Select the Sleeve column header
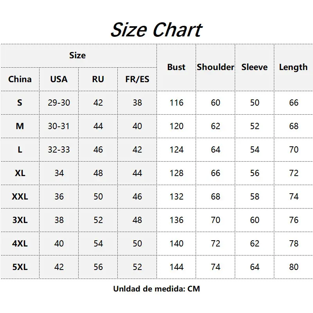The height and width of the screenshot is (313, 313). pyautogui.click(x=254, y=67)
